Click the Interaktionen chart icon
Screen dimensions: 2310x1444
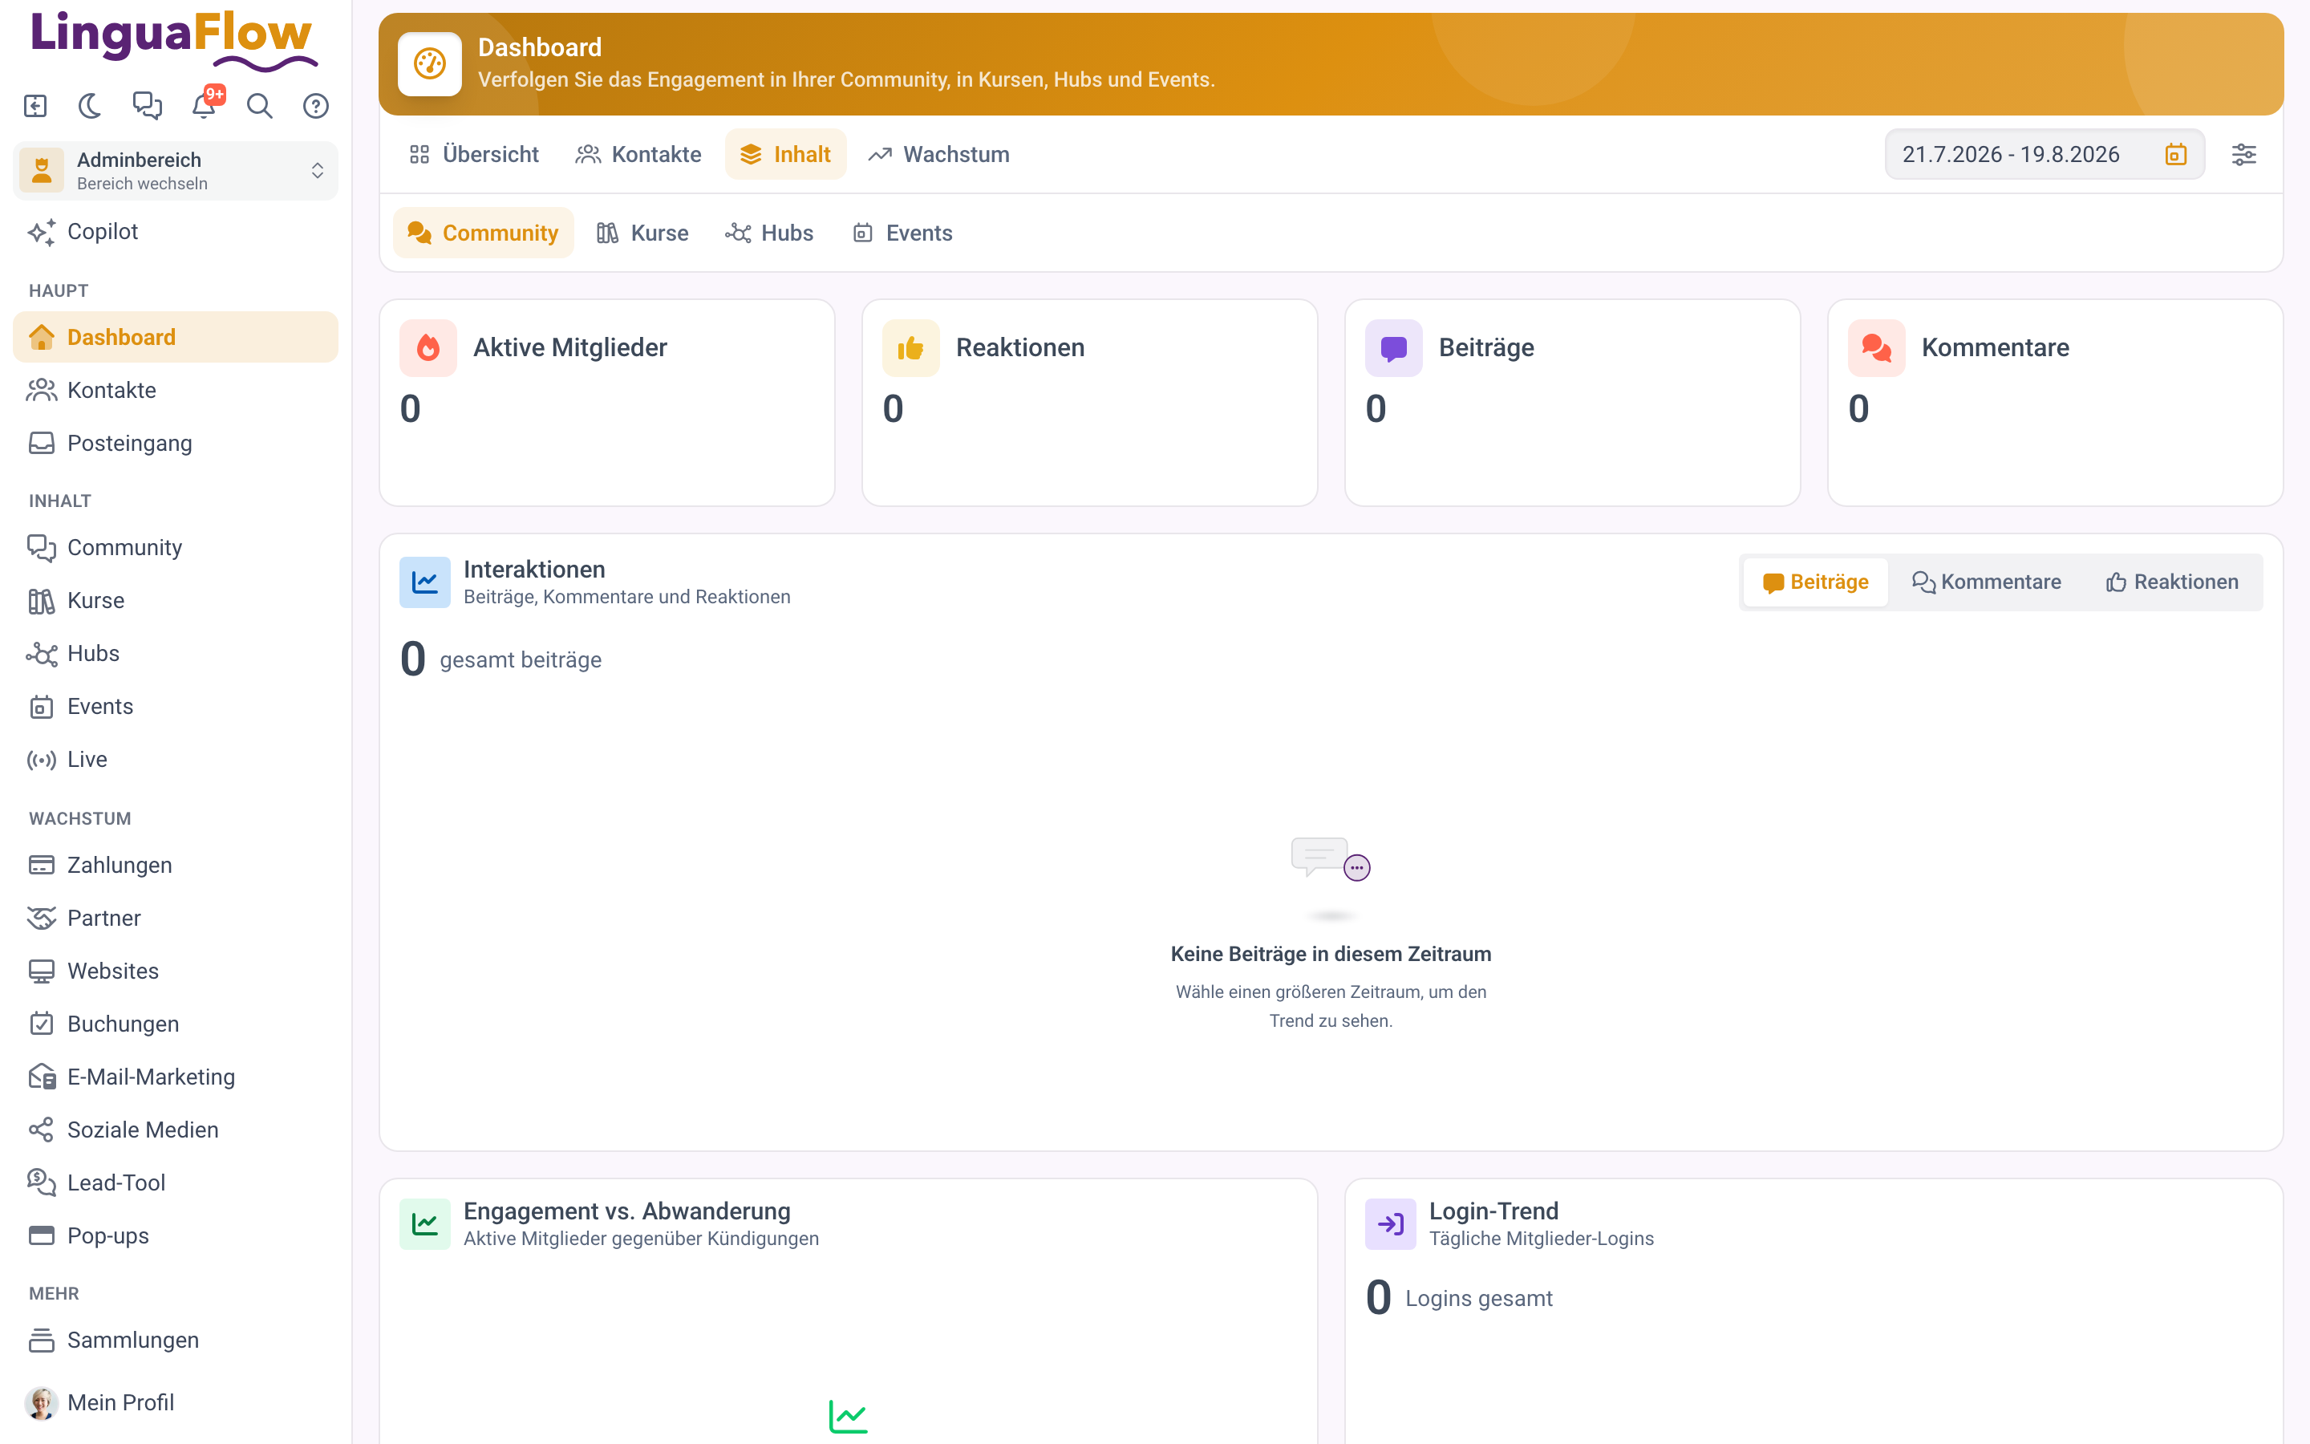pyautogui.click(x=425, y=582)
